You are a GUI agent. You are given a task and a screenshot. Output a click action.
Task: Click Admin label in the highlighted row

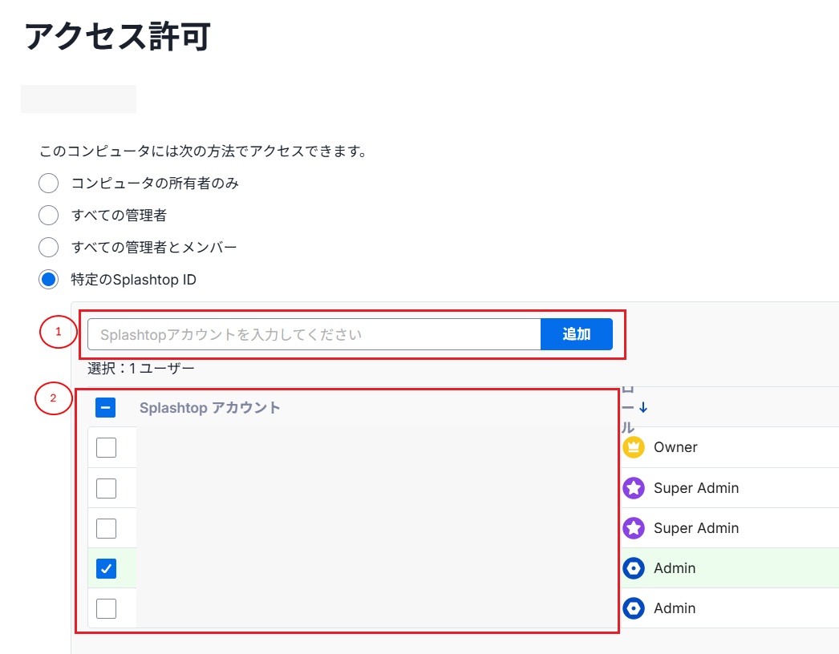(675, 568)
